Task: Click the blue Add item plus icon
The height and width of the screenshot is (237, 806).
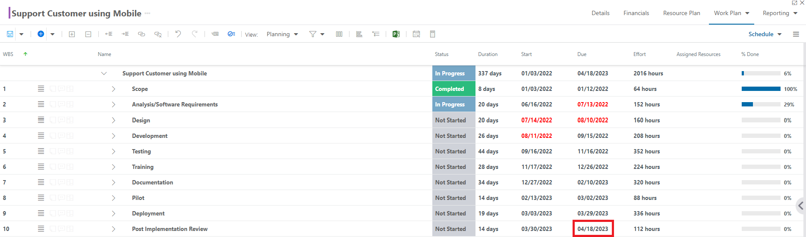Action: pos(41,34)
